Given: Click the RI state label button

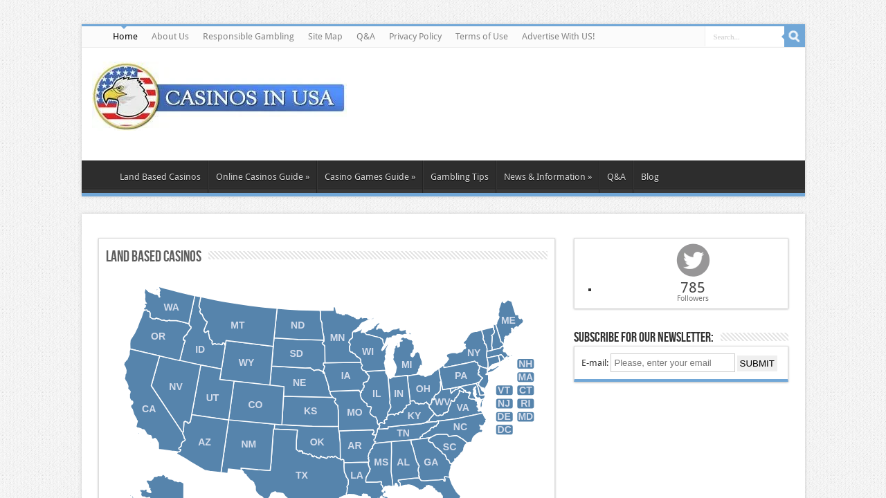Looking at the screenshot, I should (525, 403).
